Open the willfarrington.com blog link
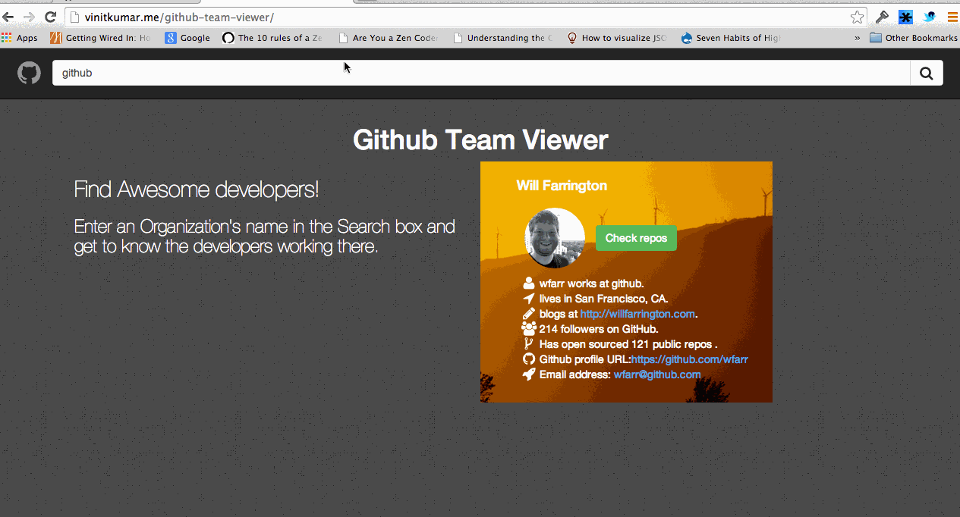Image resolution: width=960 pixels, height=517 pixels. click(x=637, y=314)
